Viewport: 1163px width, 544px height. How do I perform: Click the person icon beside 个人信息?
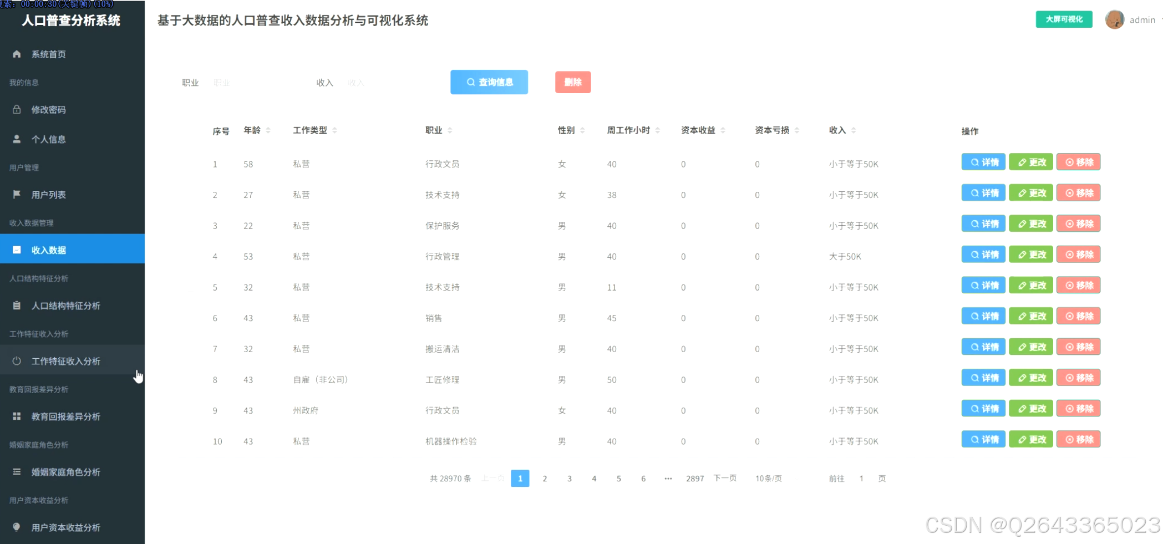tap(17, 139)
